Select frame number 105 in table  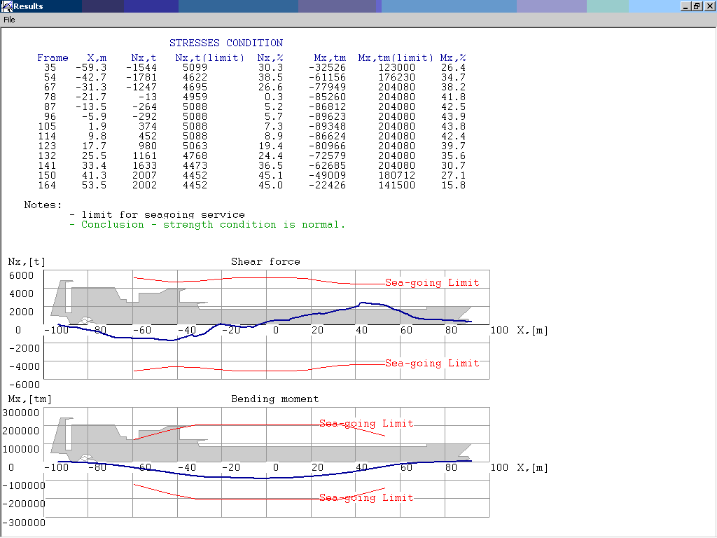click(x=47, y=126)
